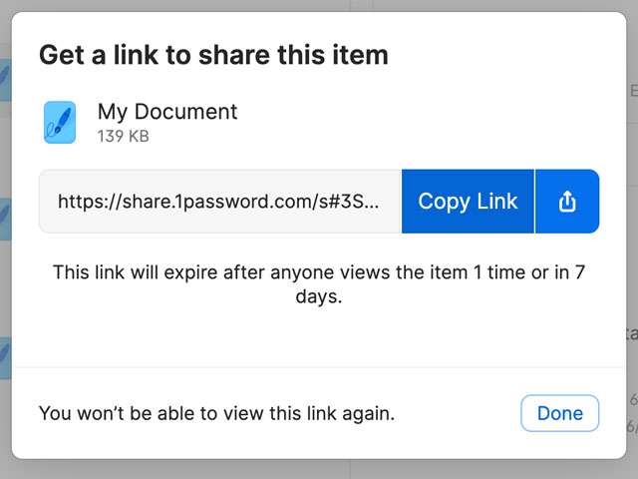Click the 'Get a link to share' heading
The width and height of the screenshot is (638, 479).
213,54
